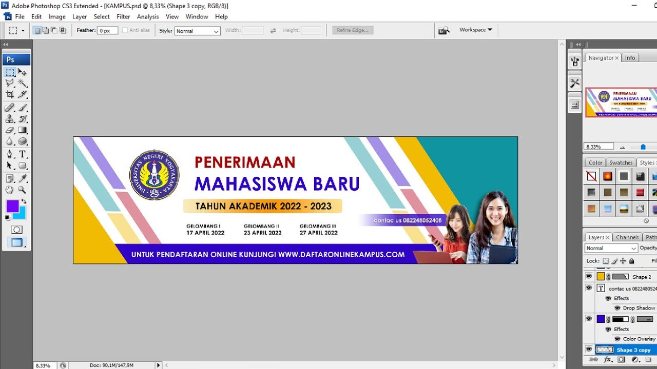Toggle lock position
This screenshot has height=369, width=657.
(623, 261)
